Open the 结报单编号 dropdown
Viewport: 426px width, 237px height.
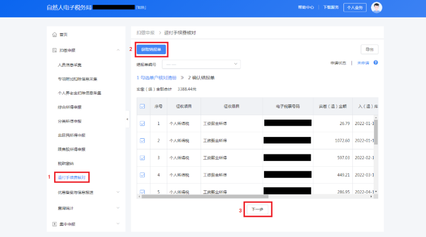click(x=201, y=64)
